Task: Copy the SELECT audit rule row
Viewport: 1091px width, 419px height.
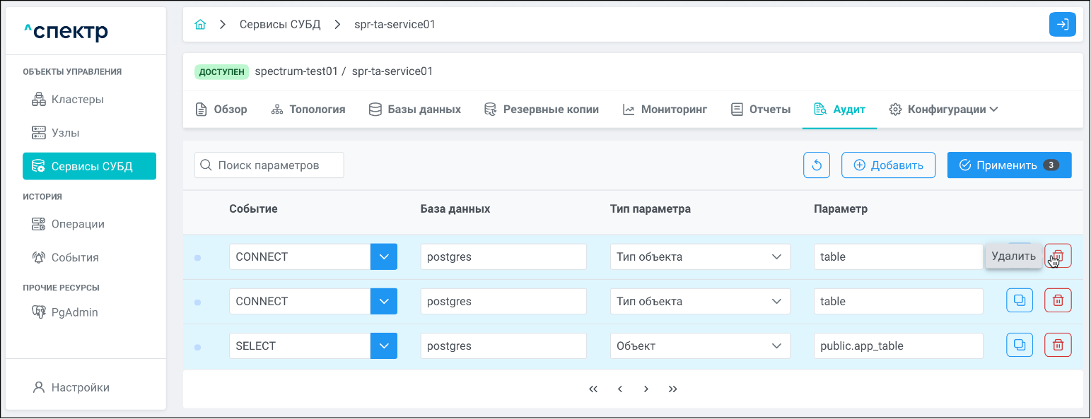Action: 1019,345
